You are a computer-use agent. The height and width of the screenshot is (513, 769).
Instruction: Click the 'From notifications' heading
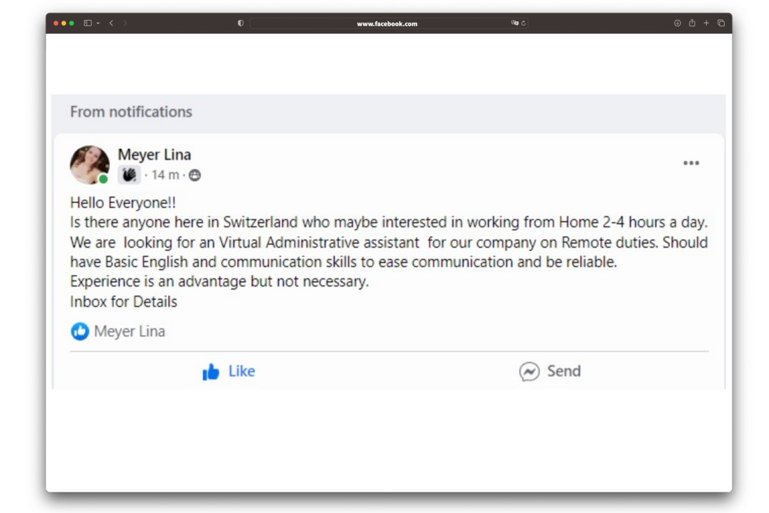point(131,112)
